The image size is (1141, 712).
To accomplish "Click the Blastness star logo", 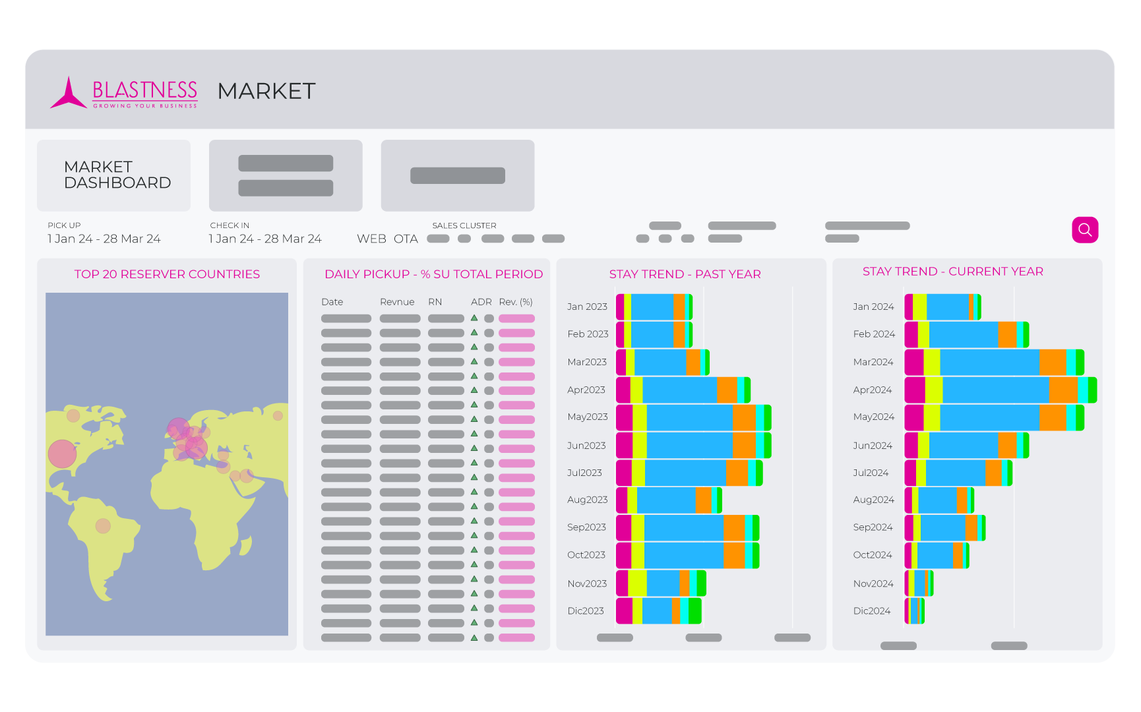I will pyautogui.click(x=68, y=93).
